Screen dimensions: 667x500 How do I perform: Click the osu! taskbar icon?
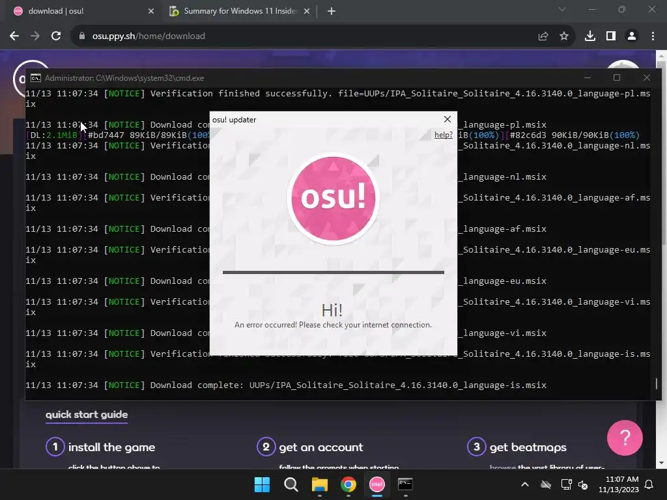coord(377,484)
